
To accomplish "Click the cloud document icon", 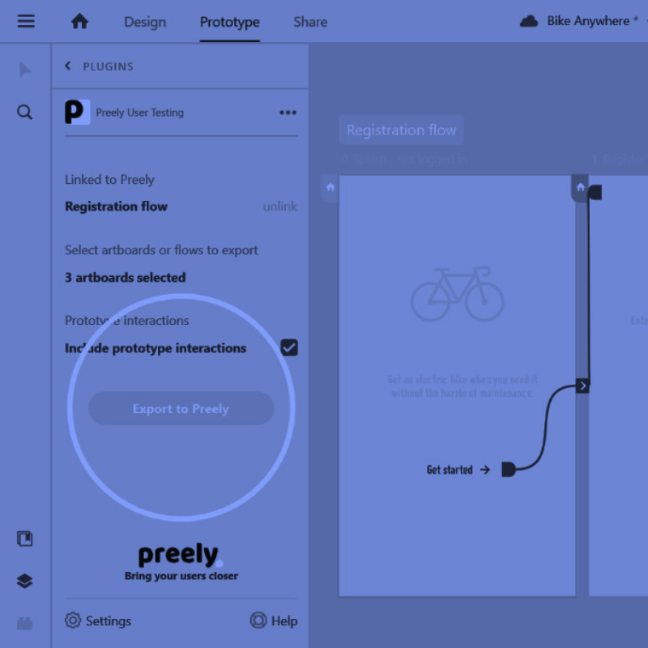I will (x=529, y=21).
